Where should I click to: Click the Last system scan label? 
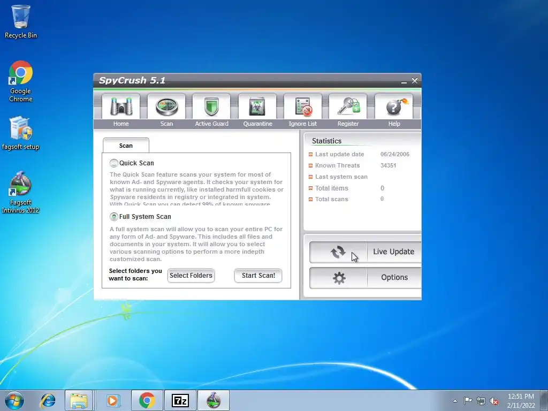coord(341,177)
